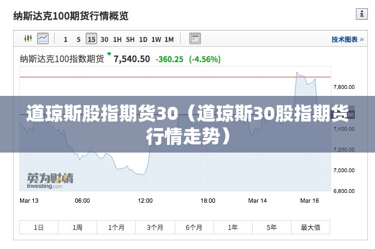Click the 纳斯达克100指数期货 instrument name
This screenshot has height=249, width=375.
[62, 59]
